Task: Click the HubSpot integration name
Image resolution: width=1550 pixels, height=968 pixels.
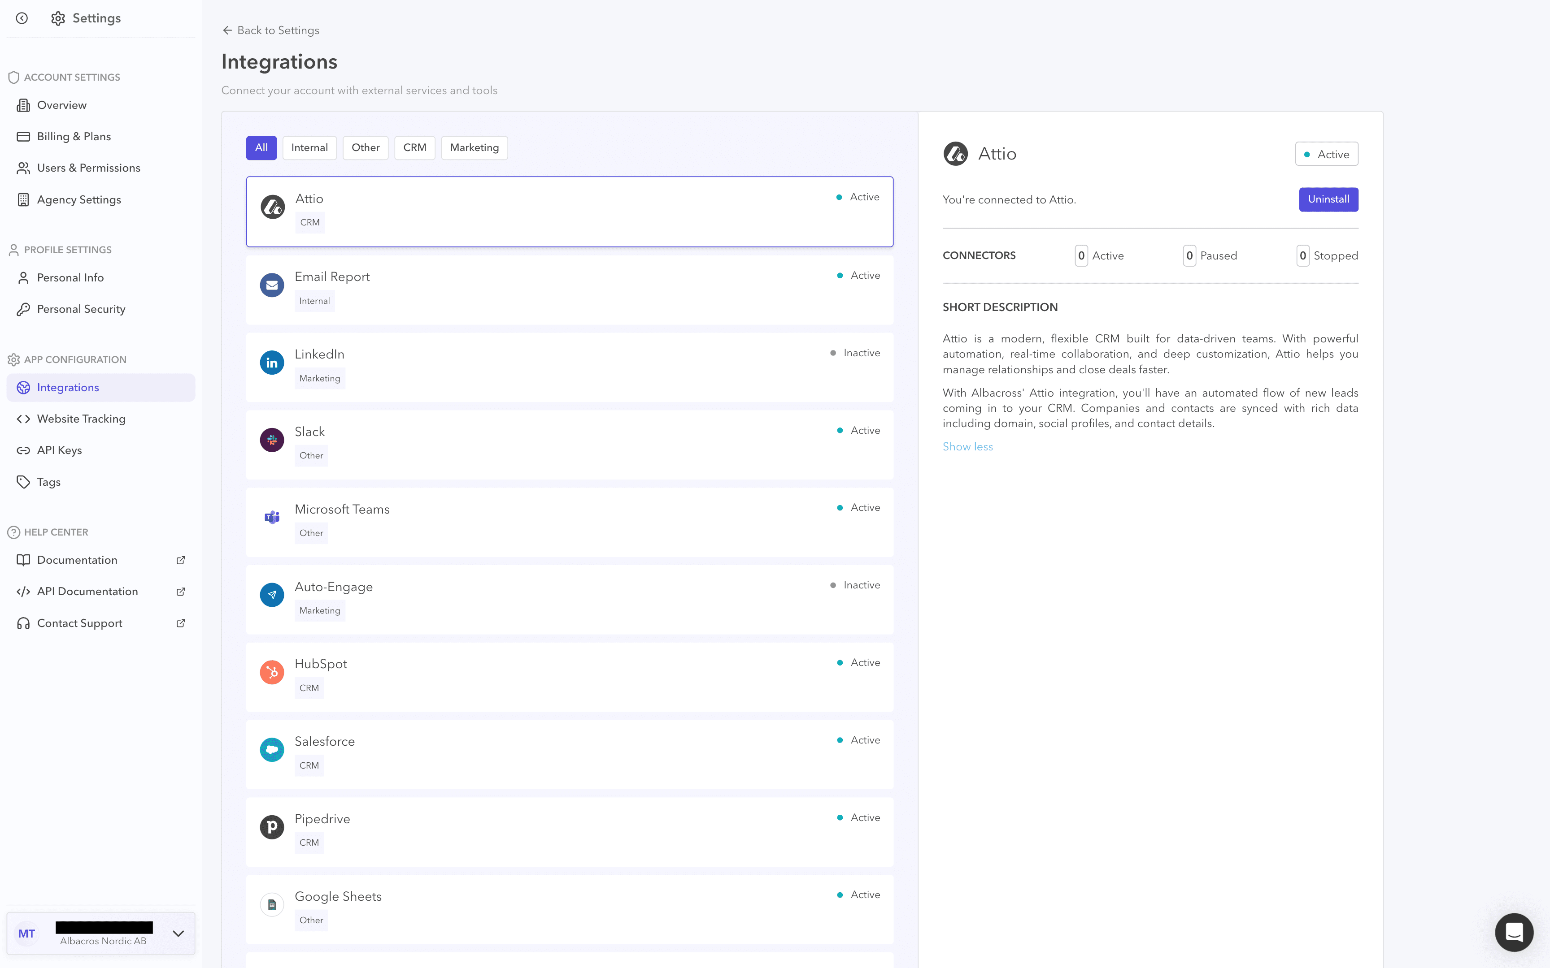Action: [321, 665]
